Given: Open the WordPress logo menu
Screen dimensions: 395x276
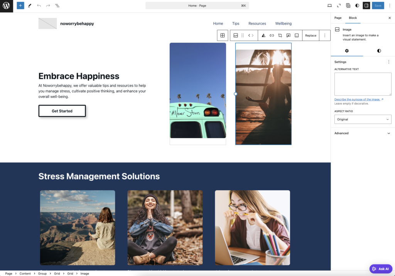Looking at the screenshot, I should pos(6,6).
